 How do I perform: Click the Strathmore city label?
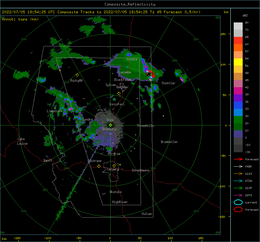pos(140,170)
